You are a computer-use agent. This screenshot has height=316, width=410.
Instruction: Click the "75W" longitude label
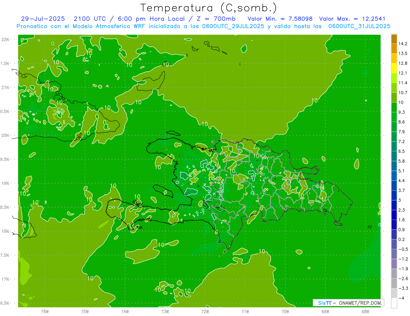tap(85, 311)
